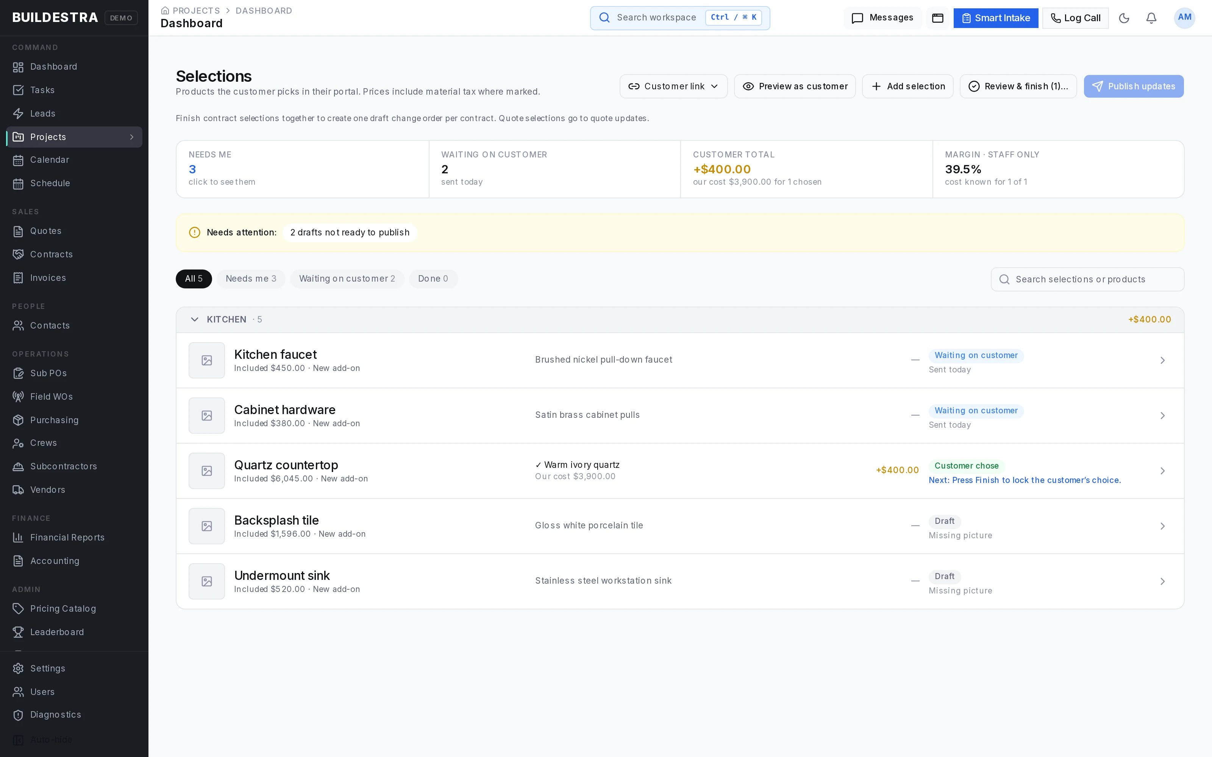Open Calendar in the sidebar

(x=74, y=160)
